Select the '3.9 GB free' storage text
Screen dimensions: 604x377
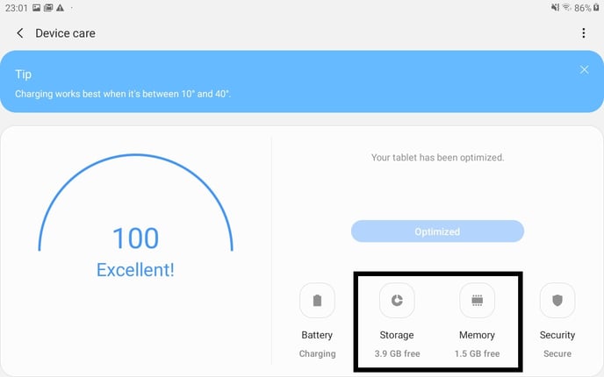pos(397,353)
